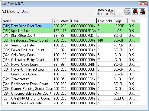Click the save report icon with disk

[142, 11]
